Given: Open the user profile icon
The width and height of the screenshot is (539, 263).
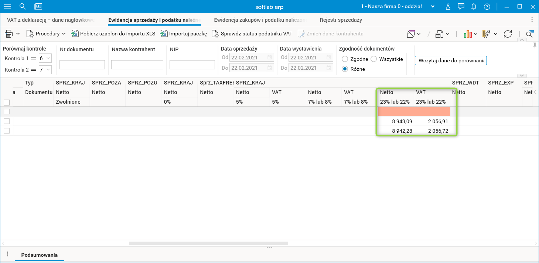Looking at the screenshot, I should click(448, 7).
